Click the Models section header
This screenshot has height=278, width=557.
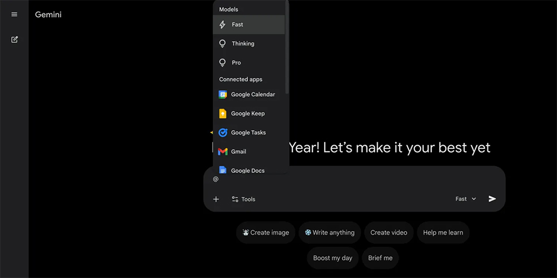228,9
